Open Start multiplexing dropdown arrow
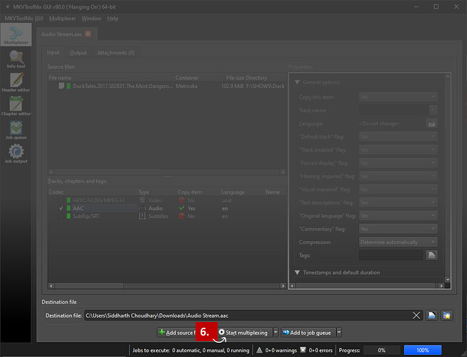467x357 pixels. 274,333
